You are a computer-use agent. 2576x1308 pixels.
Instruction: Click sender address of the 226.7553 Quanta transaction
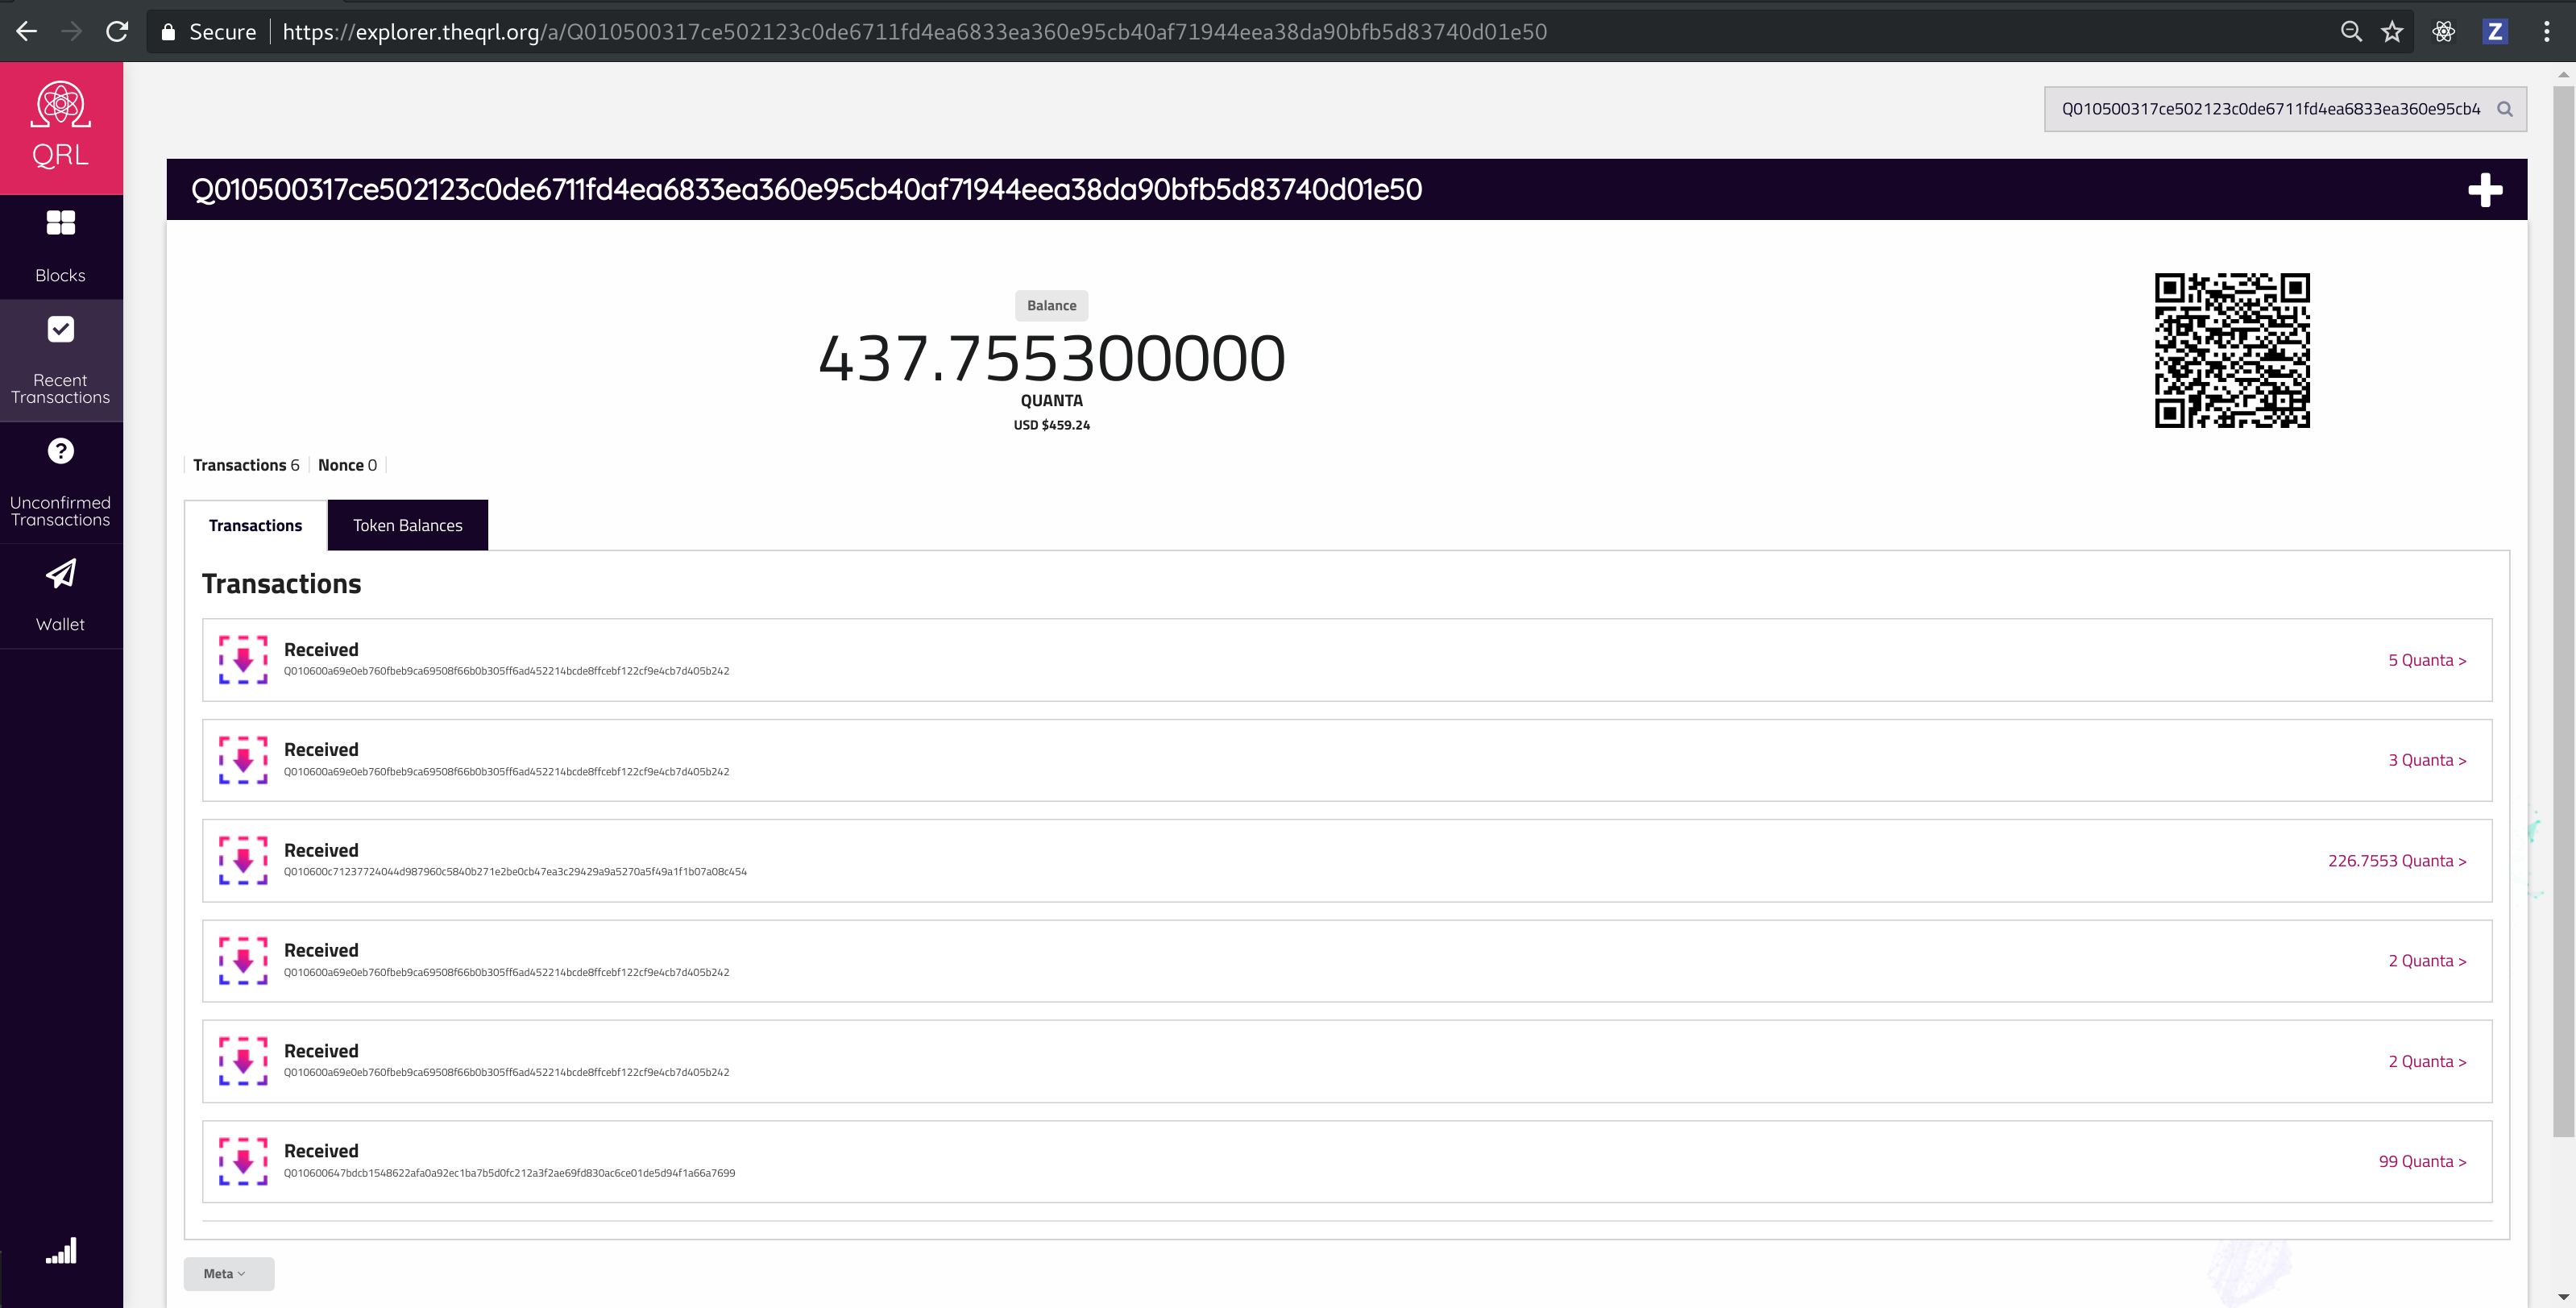pos(515,872)
